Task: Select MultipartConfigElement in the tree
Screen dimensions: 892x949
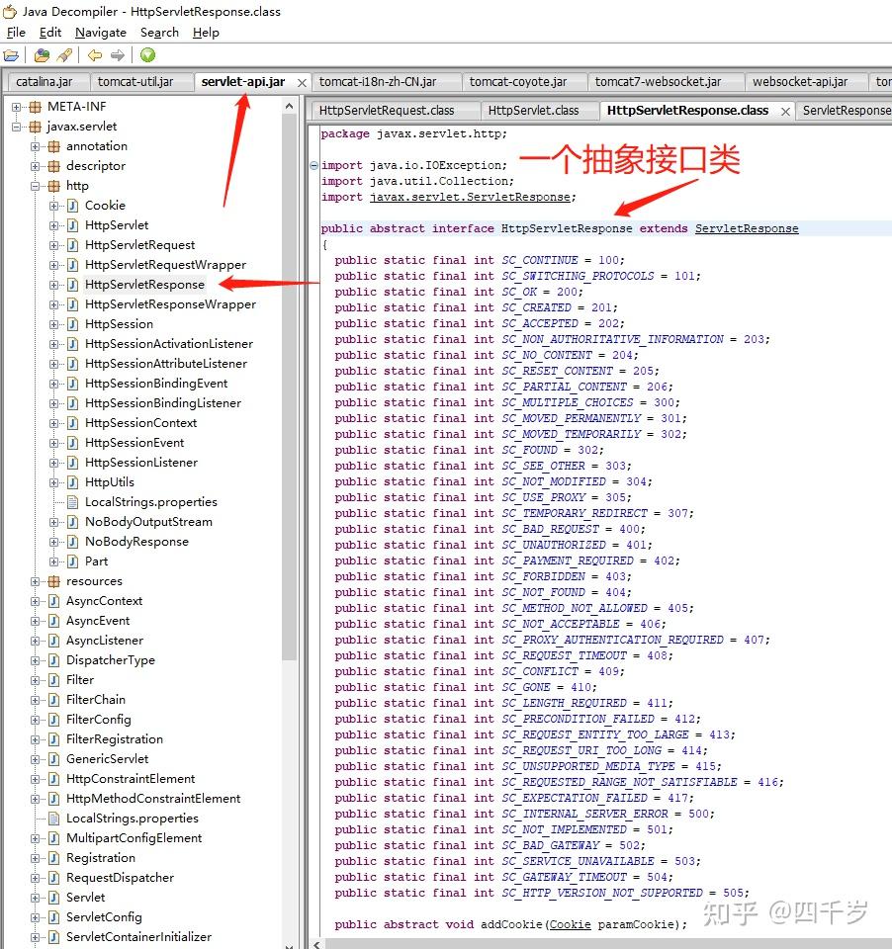Action: coord(134,838)
